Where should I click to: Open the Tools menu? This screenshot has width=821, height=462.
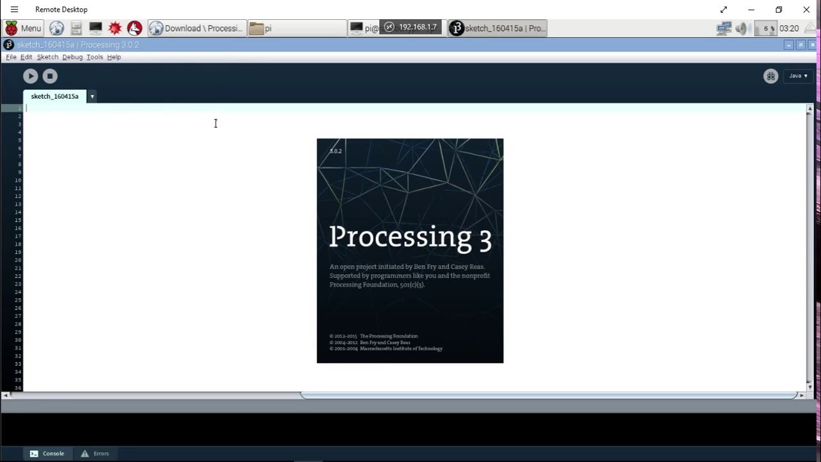(x=95, y=57)
